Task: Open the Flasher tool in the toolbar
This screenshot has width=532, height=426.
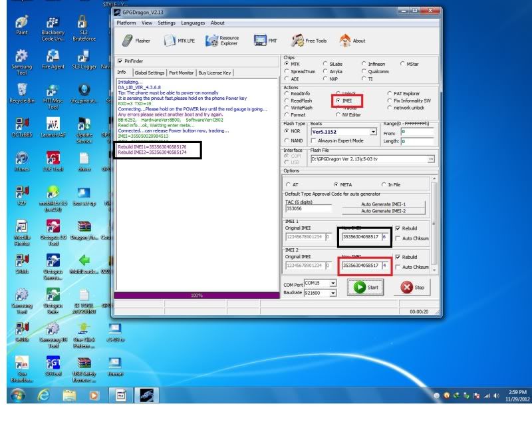Action: 136,41
